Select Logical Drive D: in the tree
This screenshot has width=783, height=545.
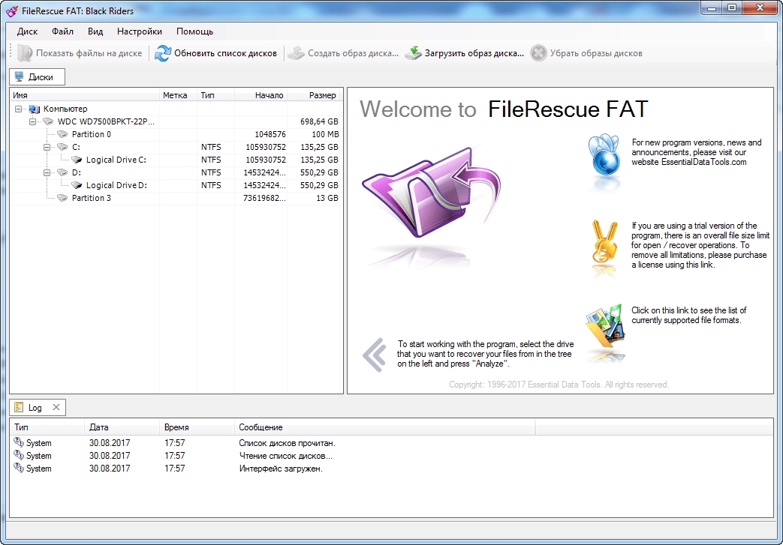point(116,185)
